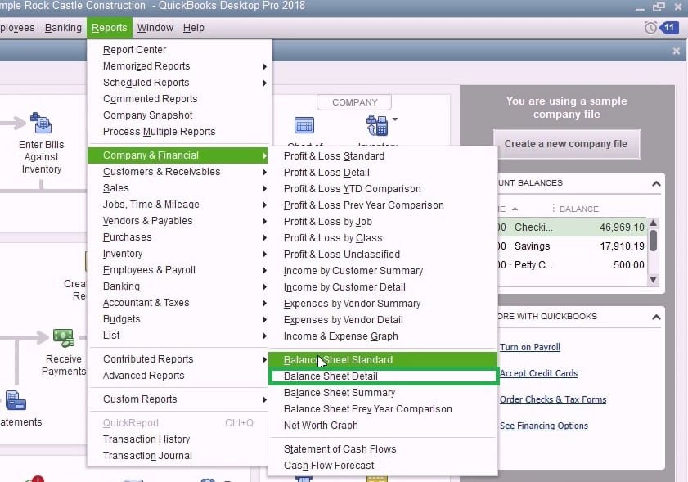The width and height of the screenshot is (688, 482).
Task: Run Expenses by Vendor Detail
Action: [383, 320]
